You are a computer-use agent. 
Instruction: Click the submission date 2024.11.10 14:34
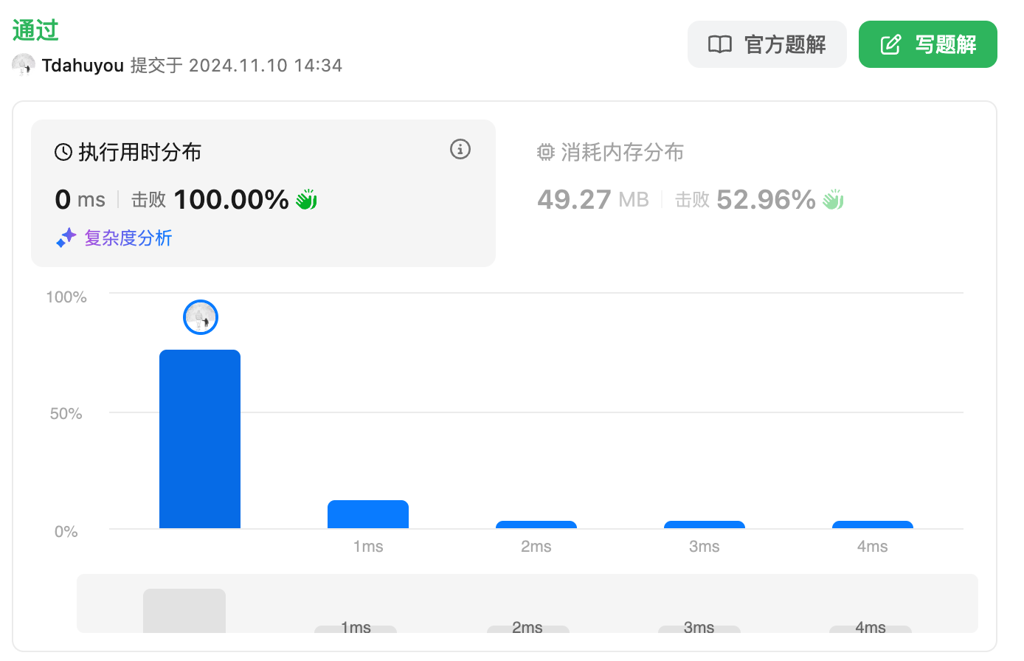coord(266,66)
